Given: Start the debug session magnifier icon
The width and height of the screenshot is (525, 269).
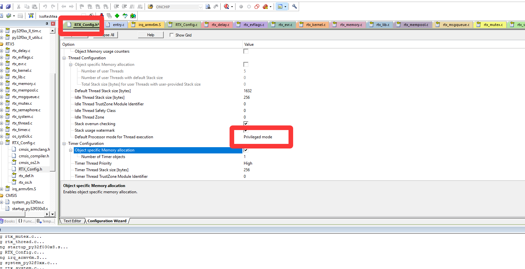Looking at the screenshot, I should [x=227, y=7].
